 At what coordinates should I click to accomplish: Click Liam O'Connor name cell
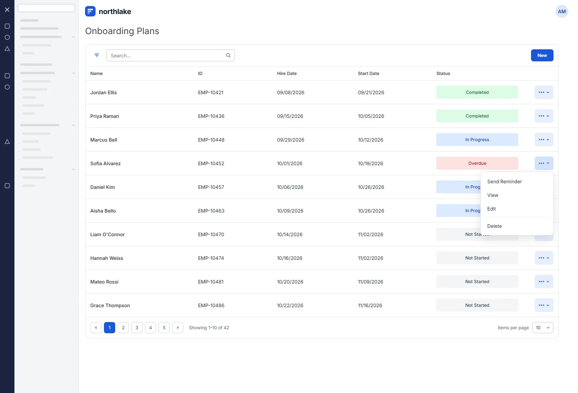point(108,234)
